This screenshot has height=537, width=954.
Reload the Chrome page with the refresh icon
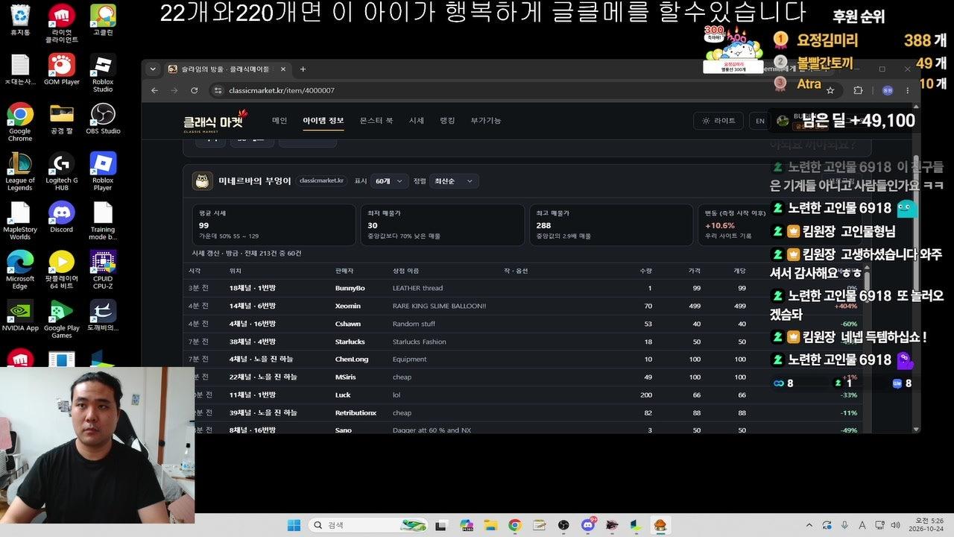(195, 90)
